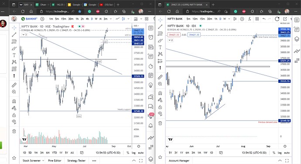Select the trend line tool in left chart

pos(14,35)
